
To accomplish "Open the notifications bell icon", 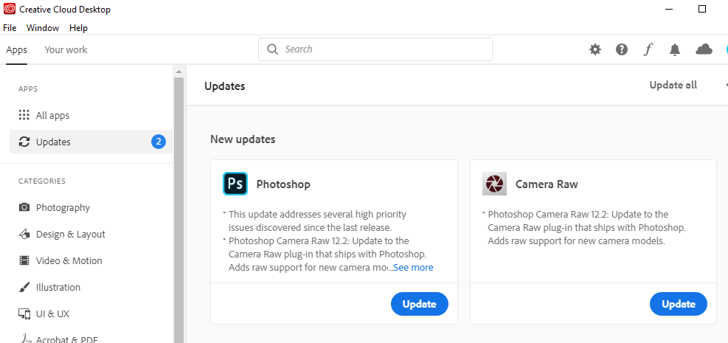I will point(675,49).
